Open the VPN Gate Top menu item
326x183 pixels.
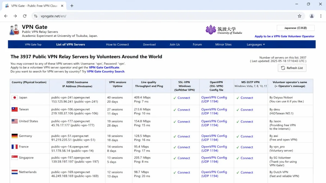click(33, 44)
